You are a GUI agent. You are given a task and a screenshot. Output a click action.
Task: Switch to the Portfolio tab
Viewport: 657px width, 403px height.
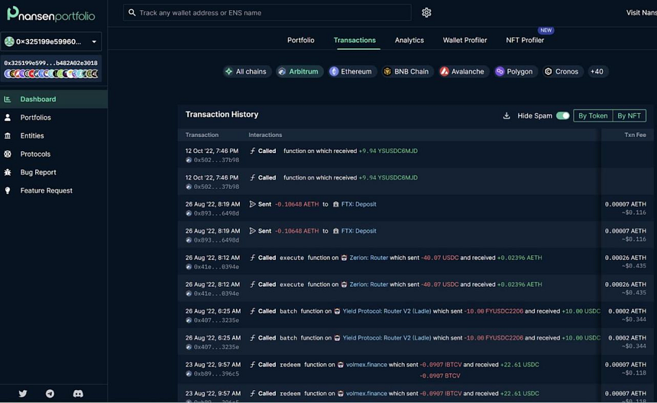pos(300,40)
